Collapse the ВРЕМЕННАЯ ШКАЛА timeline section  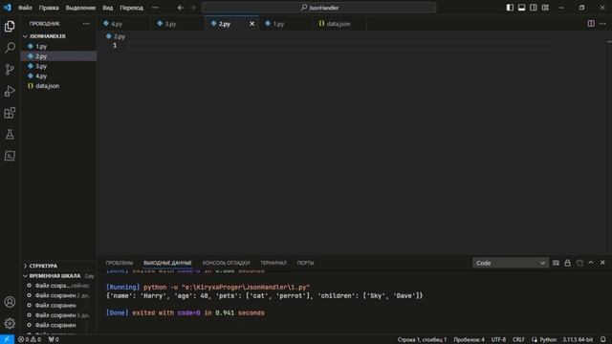pos(58,276)
